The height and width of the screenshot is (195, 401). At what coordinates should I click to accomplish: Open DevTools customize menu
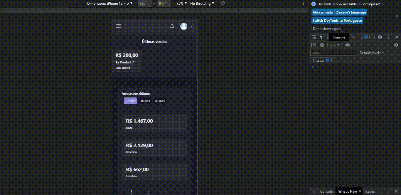[x=388, y=37]
